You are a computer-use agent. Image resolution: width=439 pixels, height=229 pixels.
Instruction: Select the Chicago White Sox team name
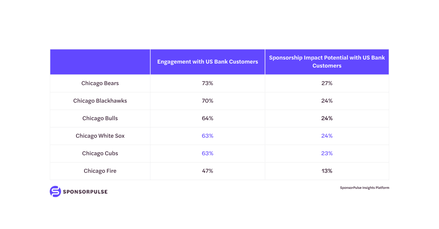pyautogui.click(x=100, y=136)
